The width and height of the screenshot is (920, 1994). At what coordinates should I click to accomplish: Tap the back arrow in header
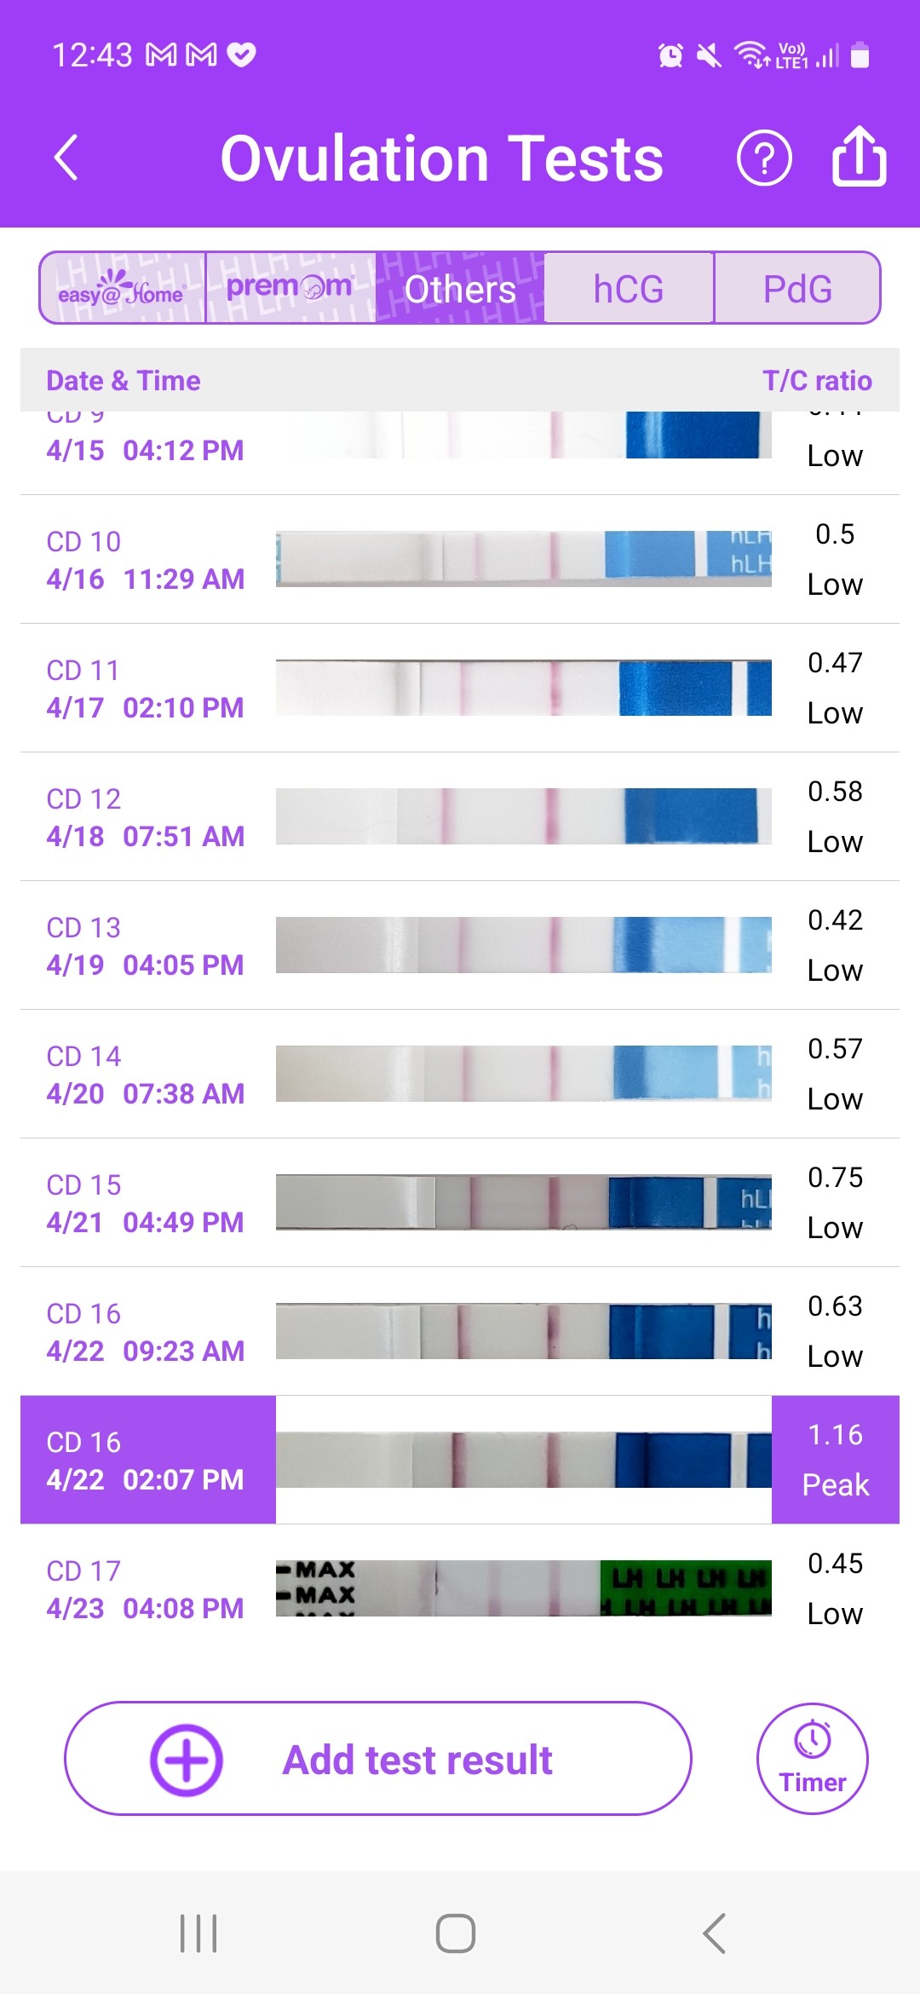point(66,158)
